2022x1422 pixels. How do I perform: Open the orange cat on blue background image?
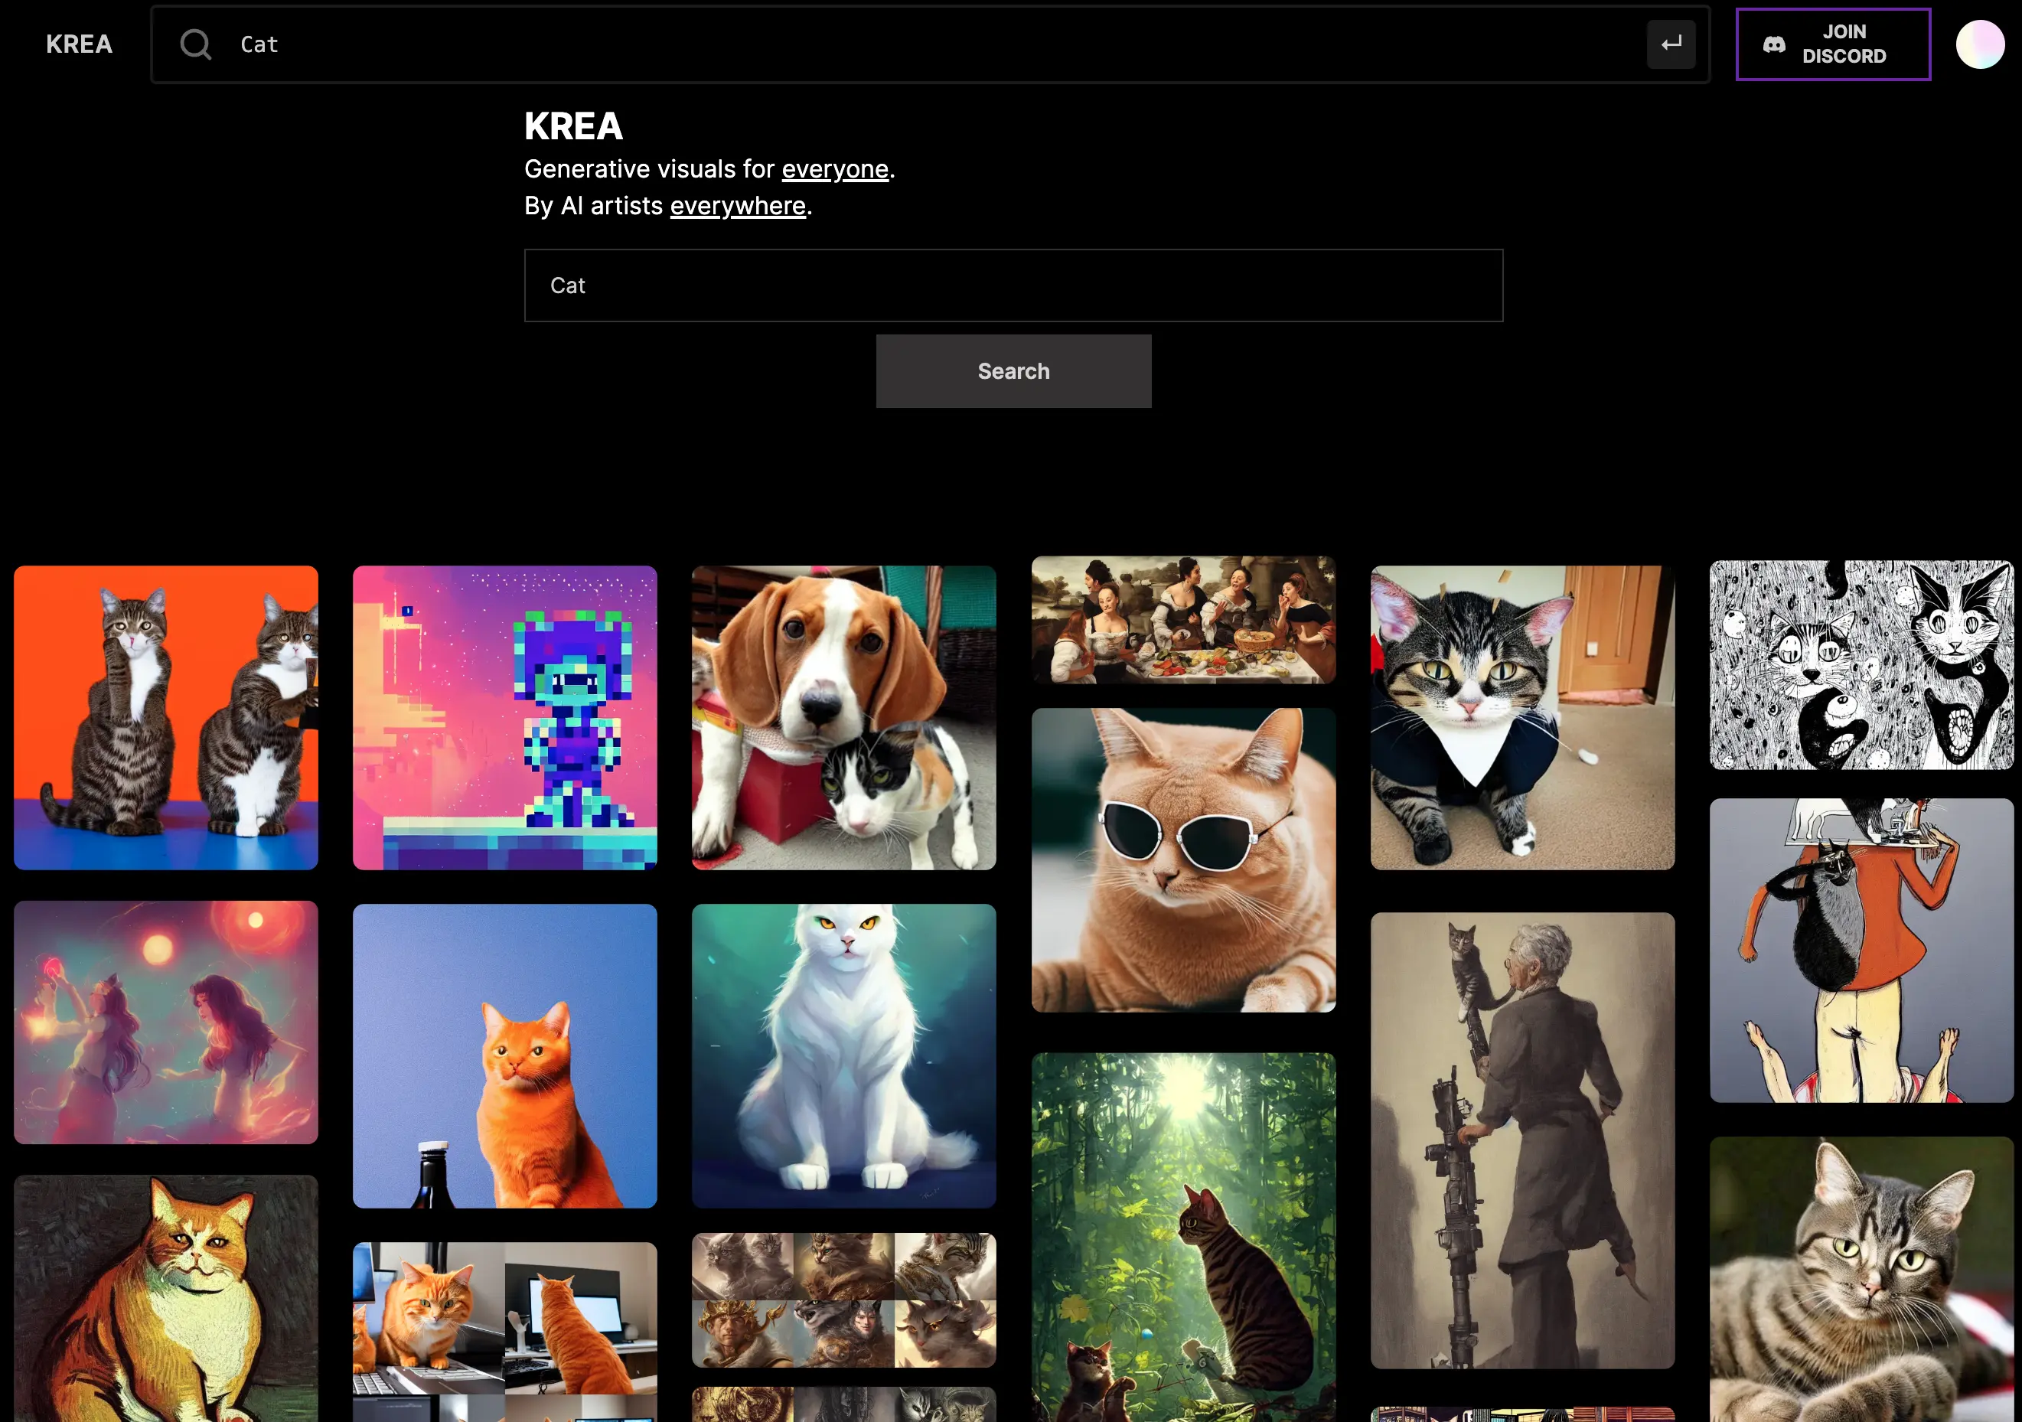pos(504,1055)
